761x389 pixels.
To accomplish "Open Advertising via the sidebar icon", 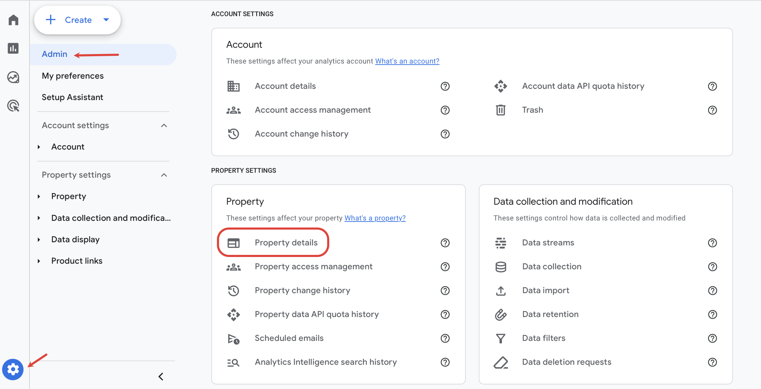I will click(x=13, y=106).
